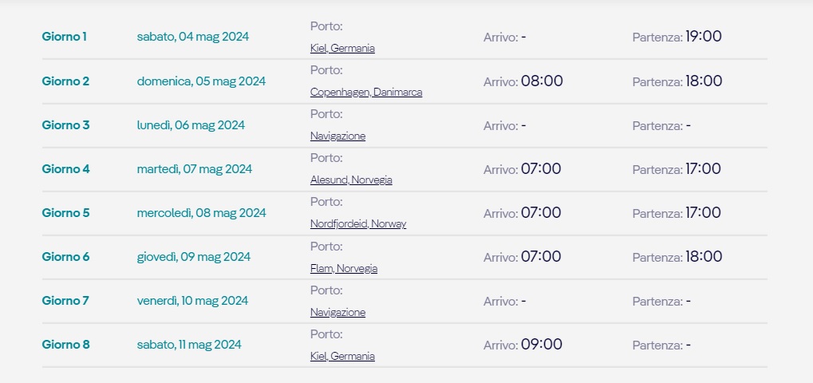Open the Copenhagen, Danimarca port link
Screen dimensions: 813x383
[366, 93]
